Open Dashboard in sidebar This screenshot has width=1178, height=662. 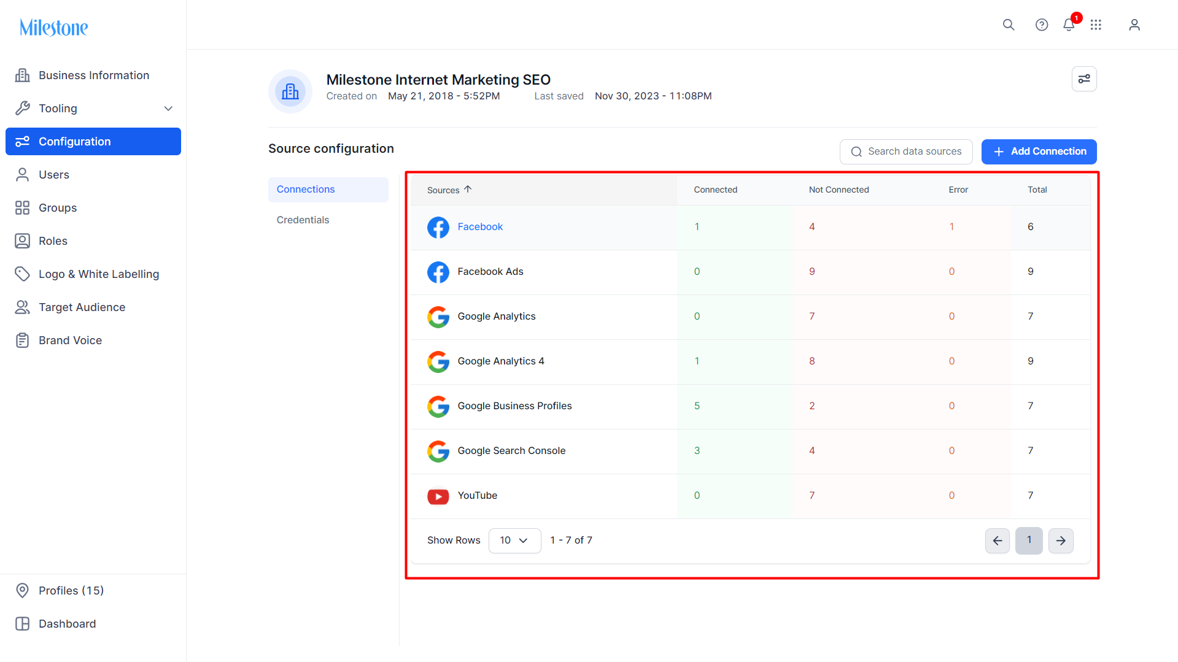coord(93,624)
